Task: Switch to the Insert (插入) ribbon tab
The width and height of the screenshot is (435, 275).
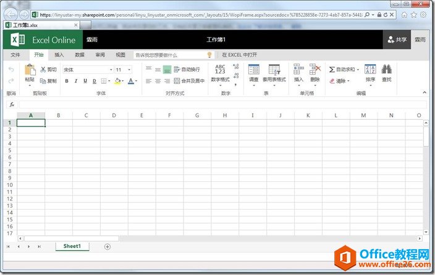Action: pos(59,55)
